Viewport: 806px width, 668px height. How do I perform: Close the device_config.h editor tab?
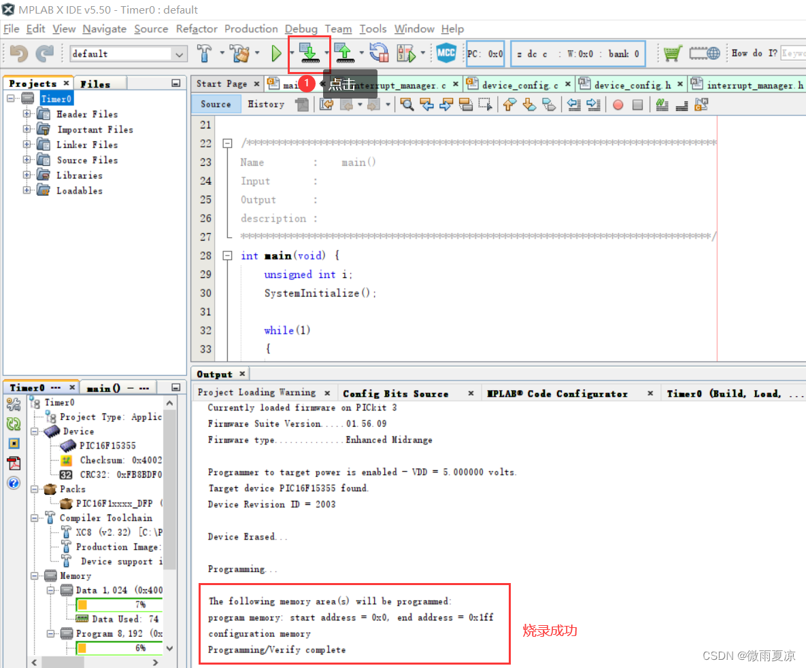click(679, 84)
